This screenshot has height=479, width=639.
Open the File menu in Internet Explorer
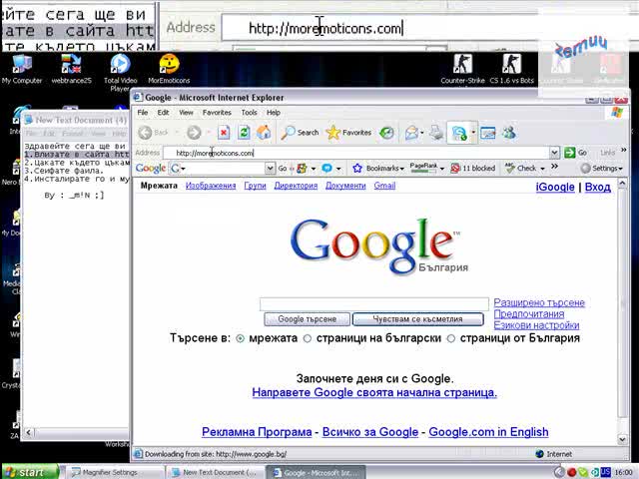coord(143,113)
